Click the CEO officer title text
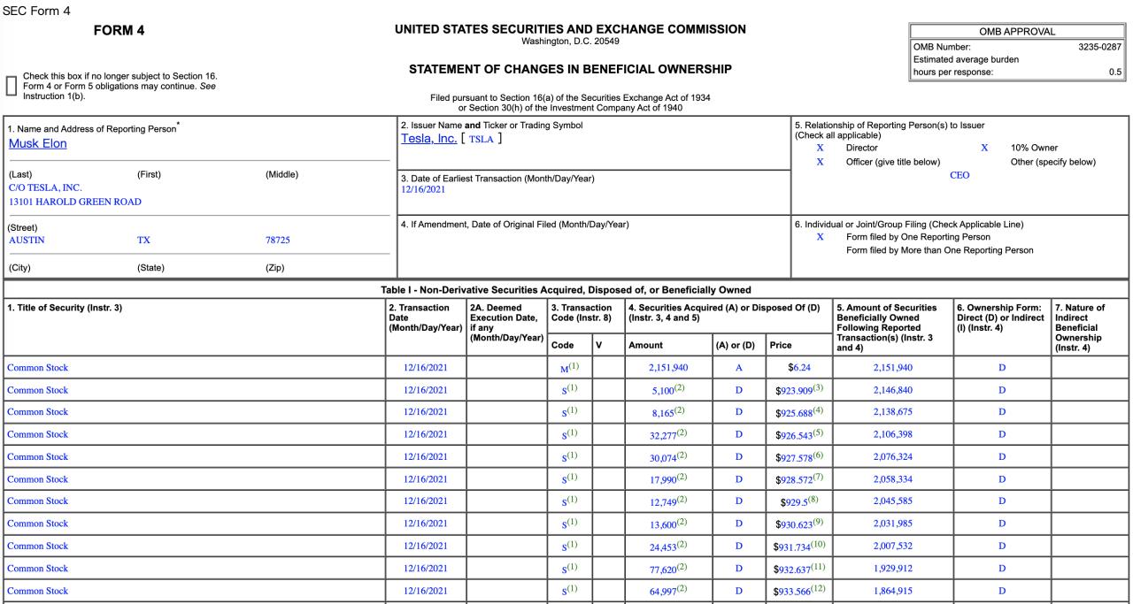1133x604 pixels. click(960, 175)
